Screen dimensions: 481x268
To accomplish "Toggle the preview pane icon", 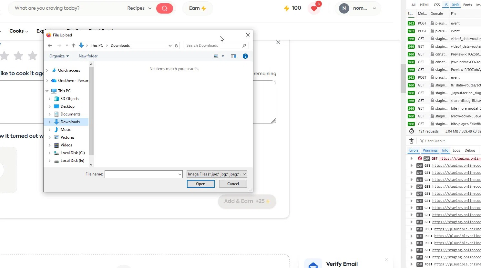I will [x=234, y=56].
